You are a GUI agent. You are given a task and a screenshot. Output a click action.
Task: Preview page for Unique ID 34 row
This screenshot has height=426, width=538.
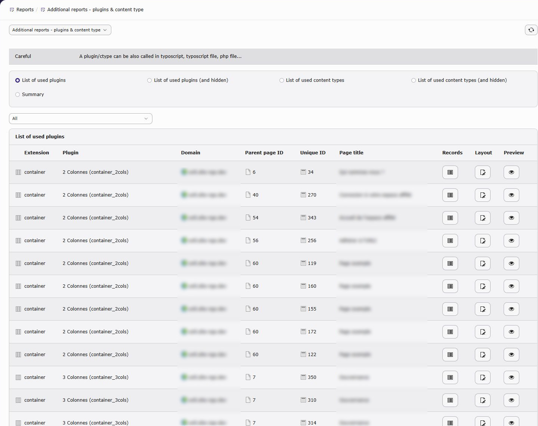511,172
